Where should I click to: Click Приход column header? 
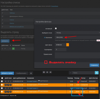click(x=70, y=78)
